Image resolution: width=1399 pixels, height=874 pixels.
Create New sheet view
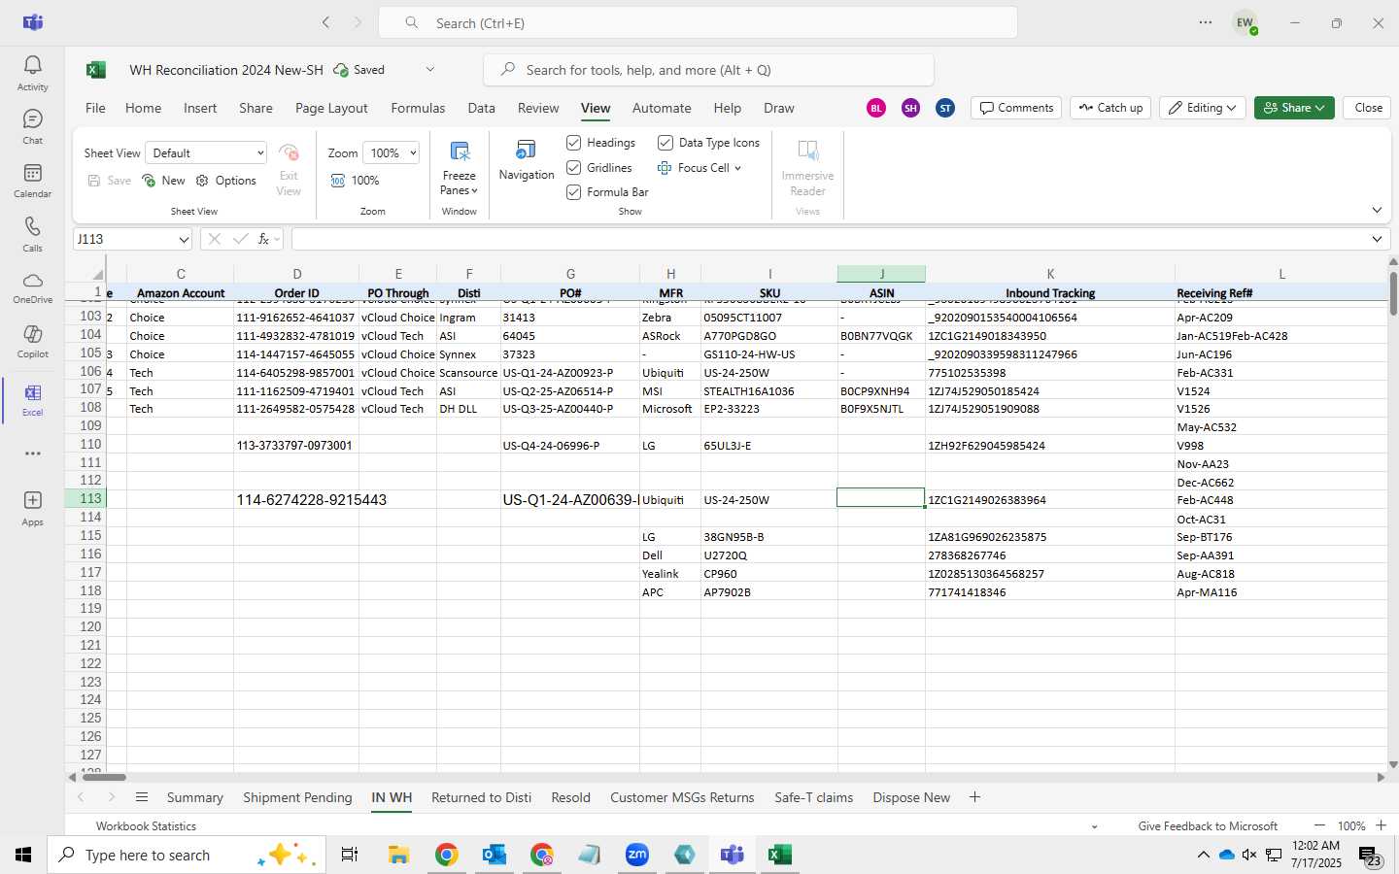pyautogui.click(x=163, y=181)
